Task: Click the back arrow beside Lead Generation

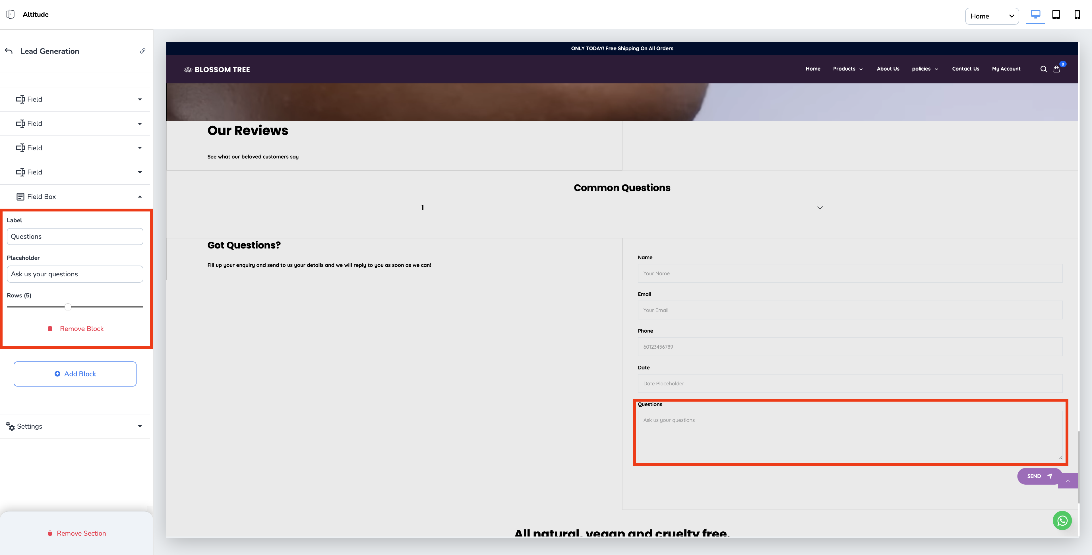Action: (9, 51)
